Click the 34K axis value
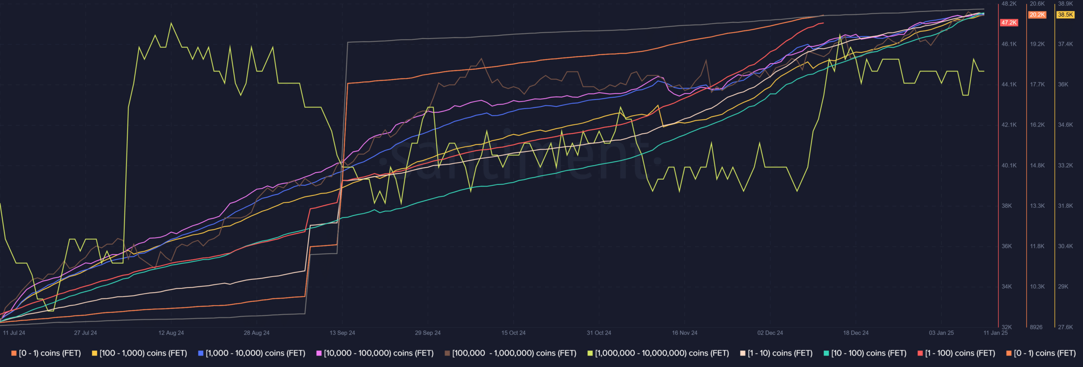The height and width of the screenshot is (367, 1083). point(1007,287)
